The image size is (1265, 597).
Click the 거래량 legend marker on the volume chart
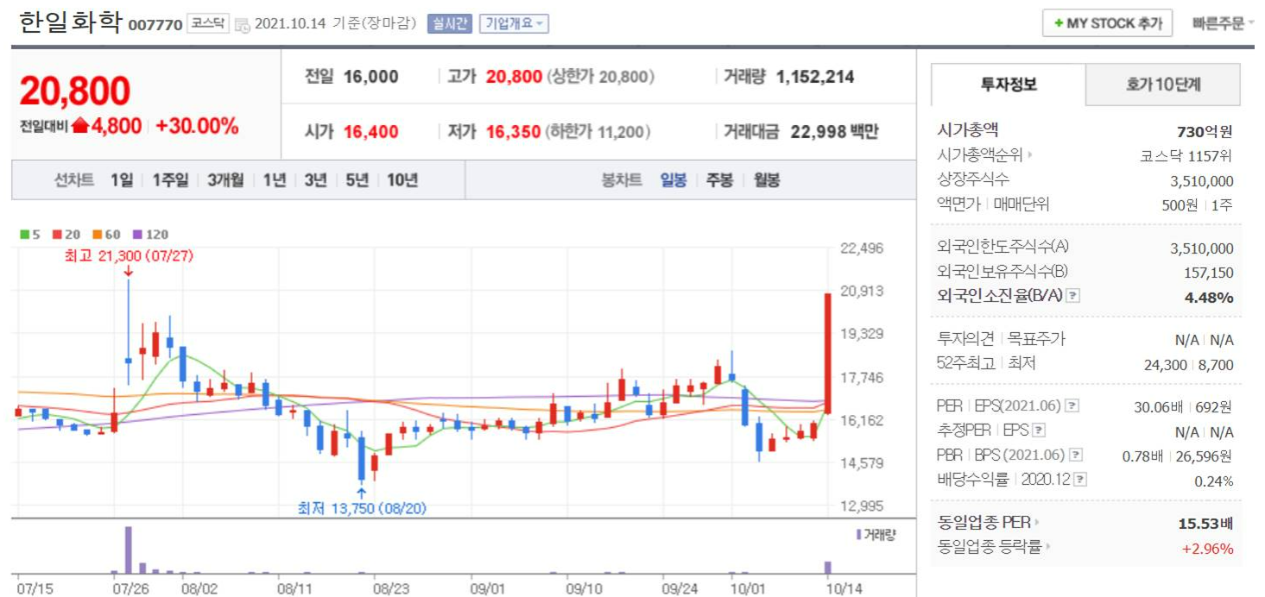pyautogui.click(x=858, y=535)
